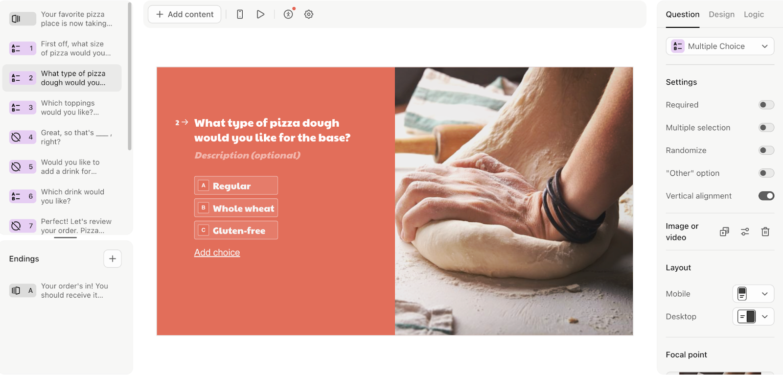This screenshot has height=375, width=783.
Task: Click the Endings heading text
Action: pyautogui.click(x=24, y=258)
